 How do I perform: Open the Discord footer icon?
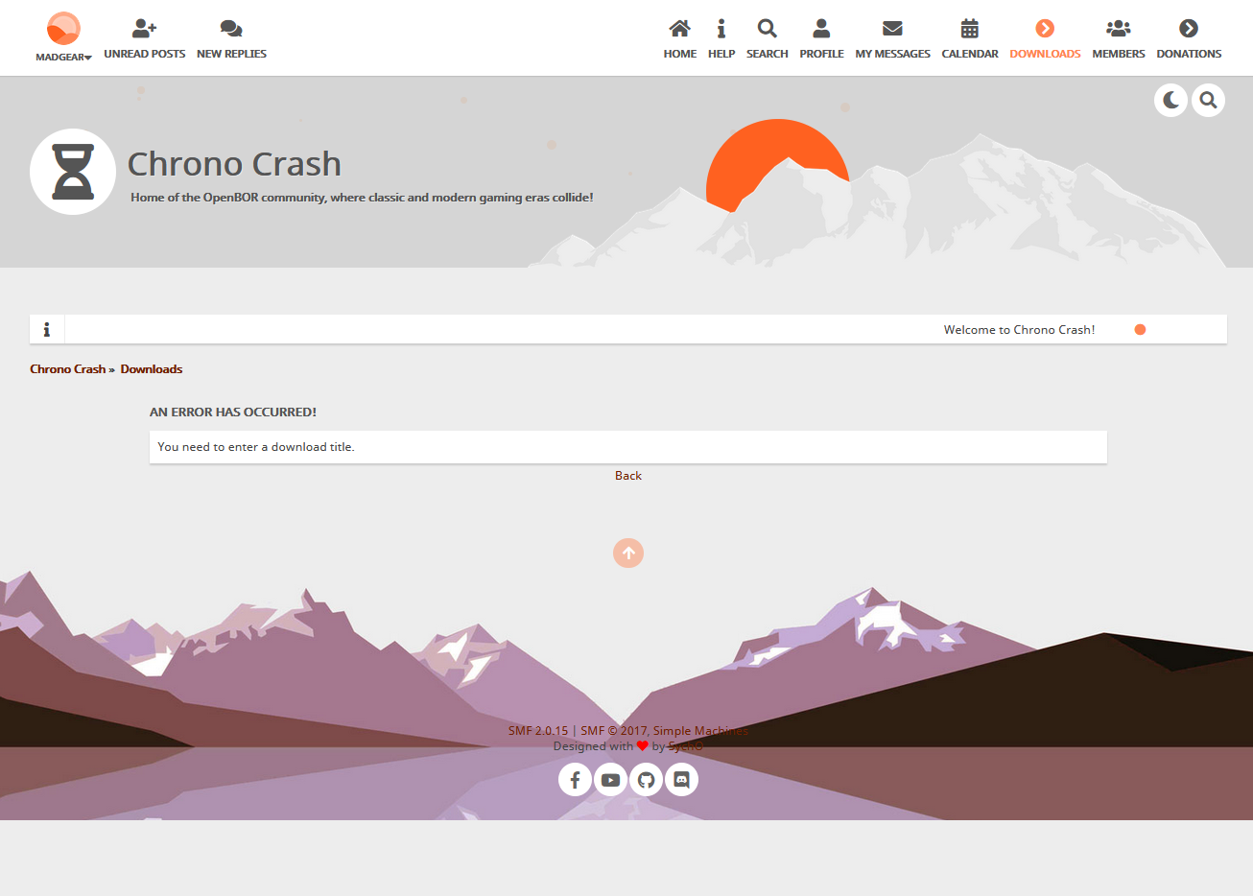681,780
